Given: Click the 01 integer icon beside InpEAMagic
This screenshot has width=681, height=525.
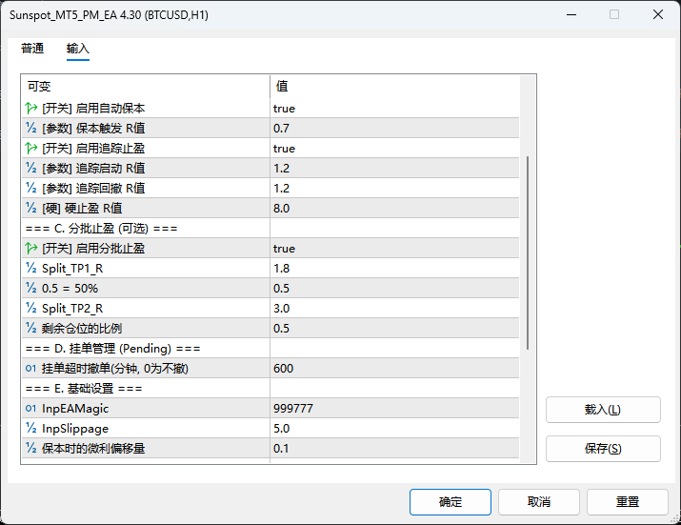Looking at the screenshot, I should point(30,408).
